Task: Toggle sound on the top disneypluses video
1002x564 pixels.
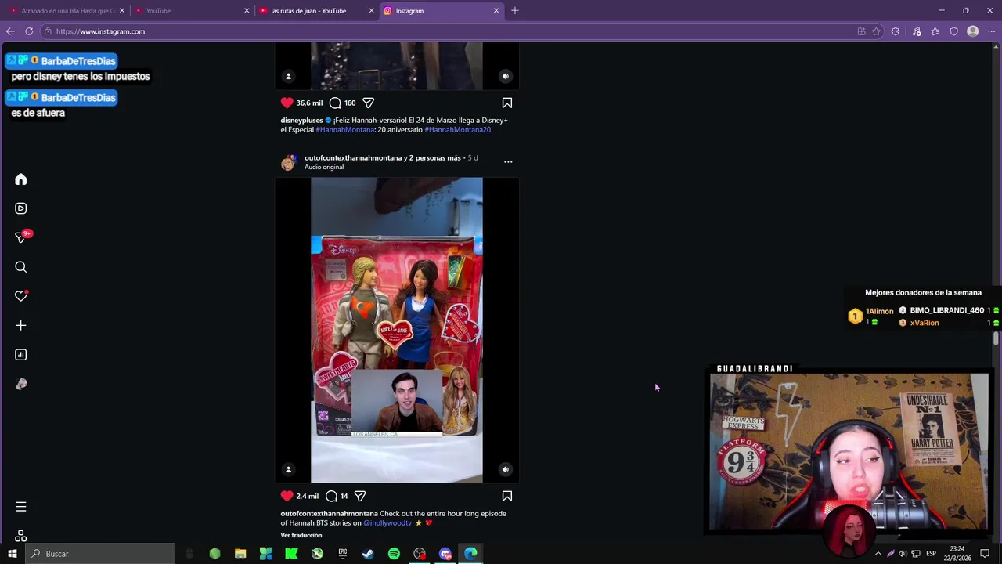Action: coord(506,76)
